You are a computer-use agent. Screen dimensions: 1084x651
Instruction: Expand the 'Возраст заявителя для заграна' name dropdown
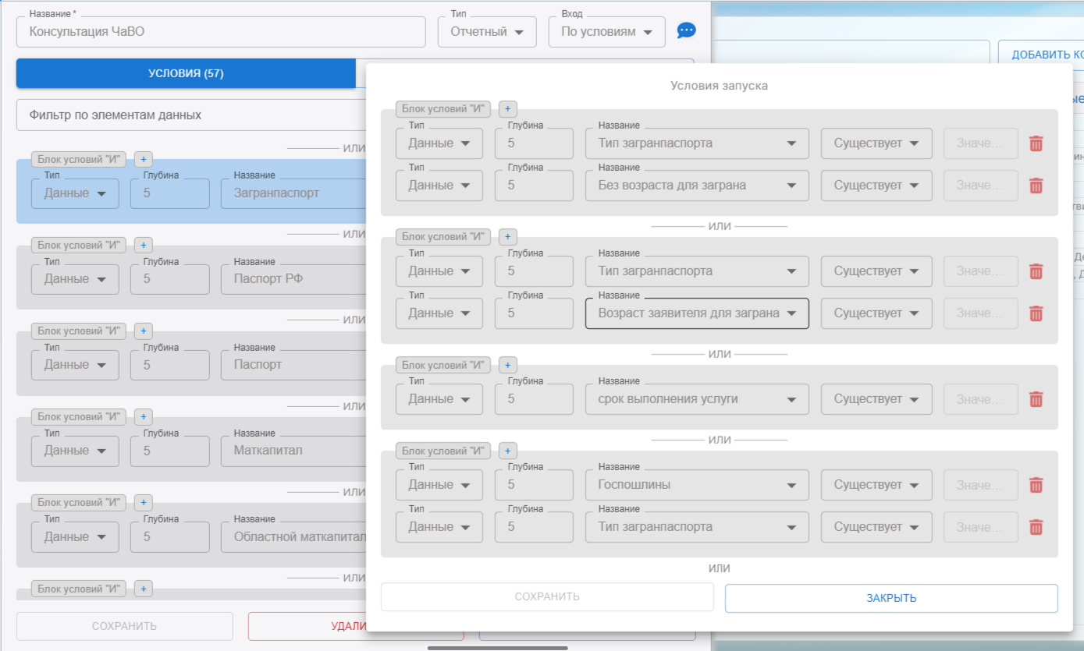click(791, 313)
